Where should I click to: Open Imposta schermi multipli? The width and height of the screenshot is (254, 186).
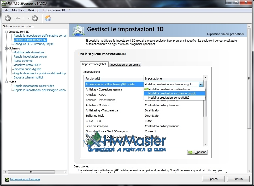pos(28,78)
